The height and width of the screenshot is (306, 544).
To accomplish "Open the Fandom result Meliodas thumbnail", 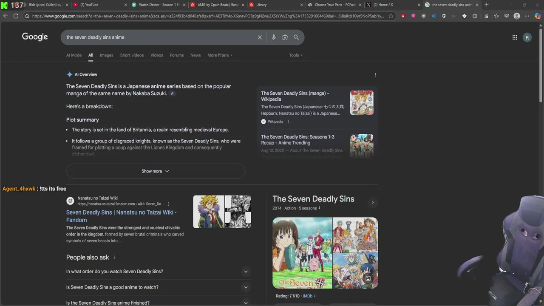I will [x=209, y=212].
